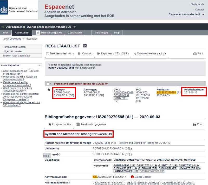208x185 pixels.
Task: Click the Download eerste pagina's arrow icon
Action: pos(135,54)
